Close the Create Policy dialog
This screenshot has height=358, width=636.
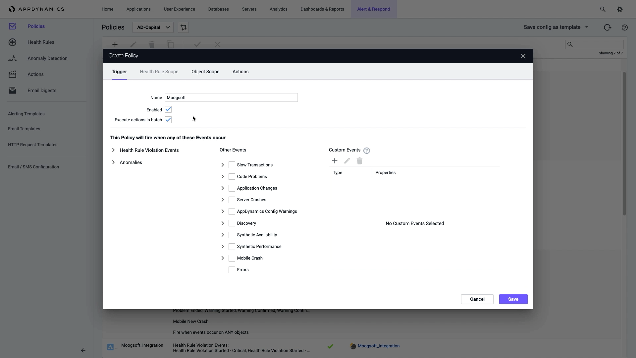523,56
